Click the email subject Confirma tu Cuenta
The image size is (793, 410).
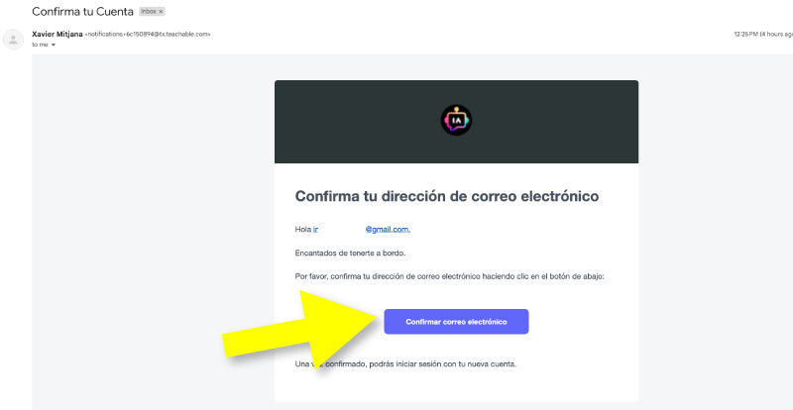(x=82, y=11)
